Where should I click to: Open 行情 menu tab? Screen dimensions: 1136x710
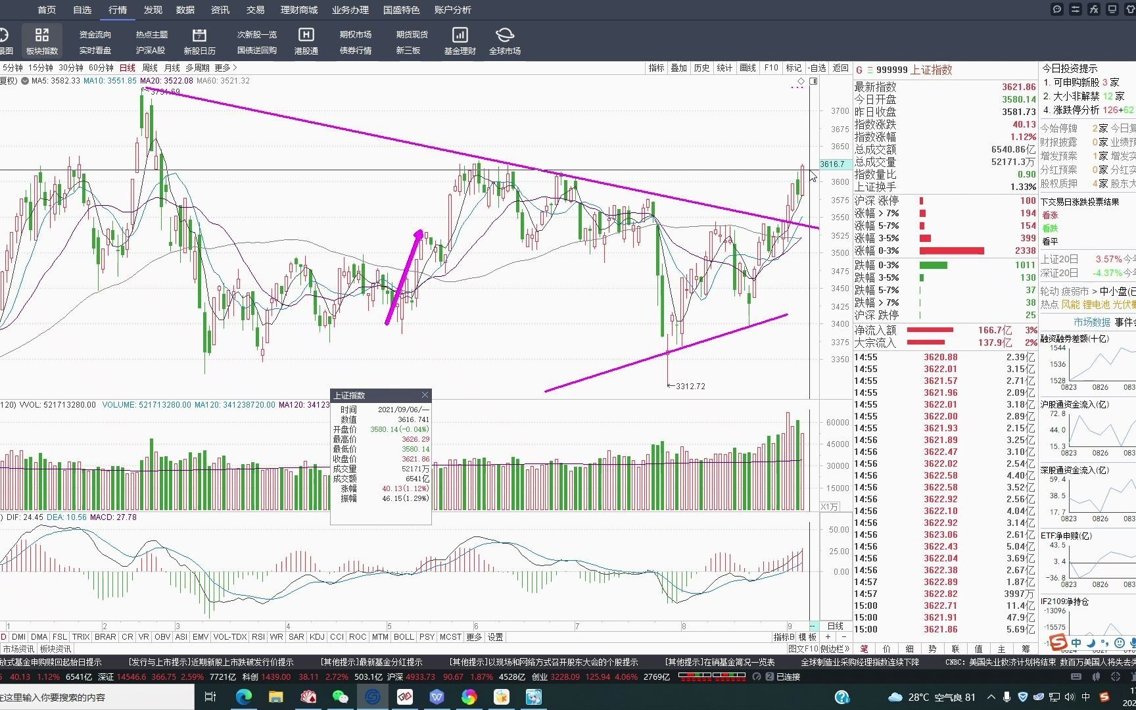[x=118, y=10]
